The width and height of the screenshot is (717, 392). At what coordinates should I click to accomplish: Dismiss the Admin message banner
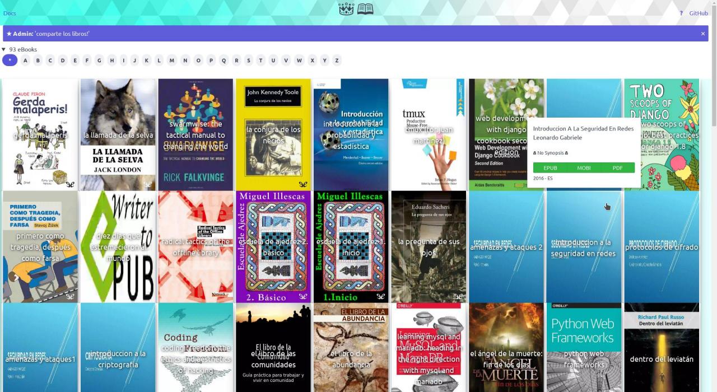click(703, 34)
